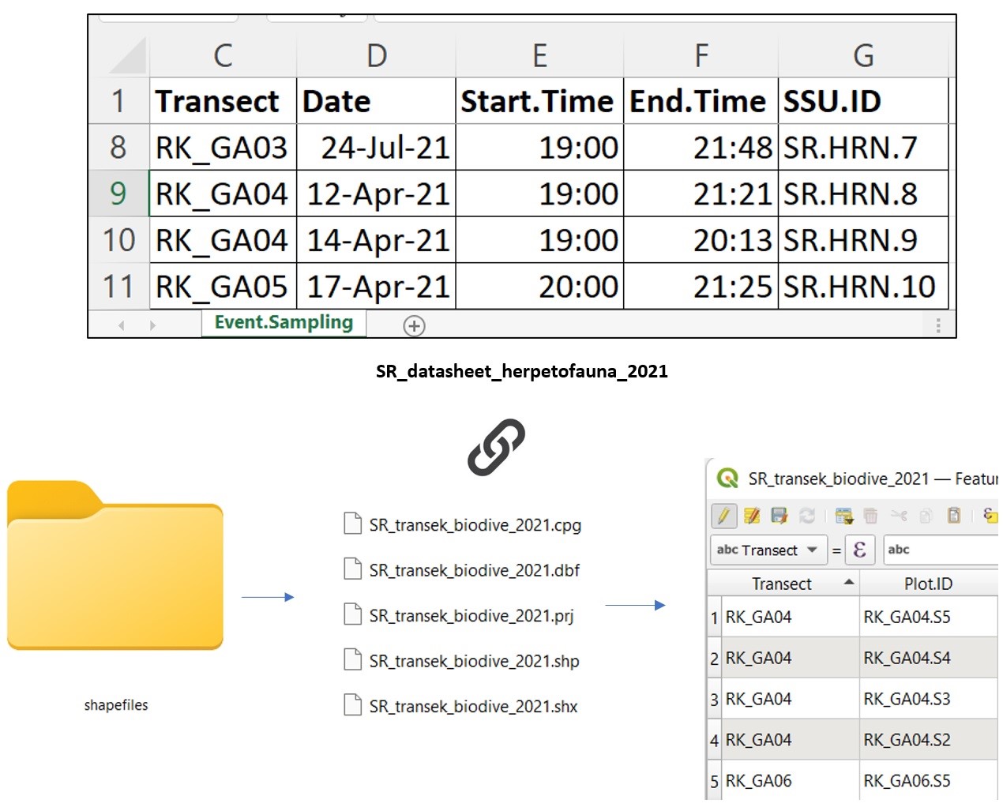Click the multi edit mode icon
The image size is (1003, 811).
tap(752, 516)
